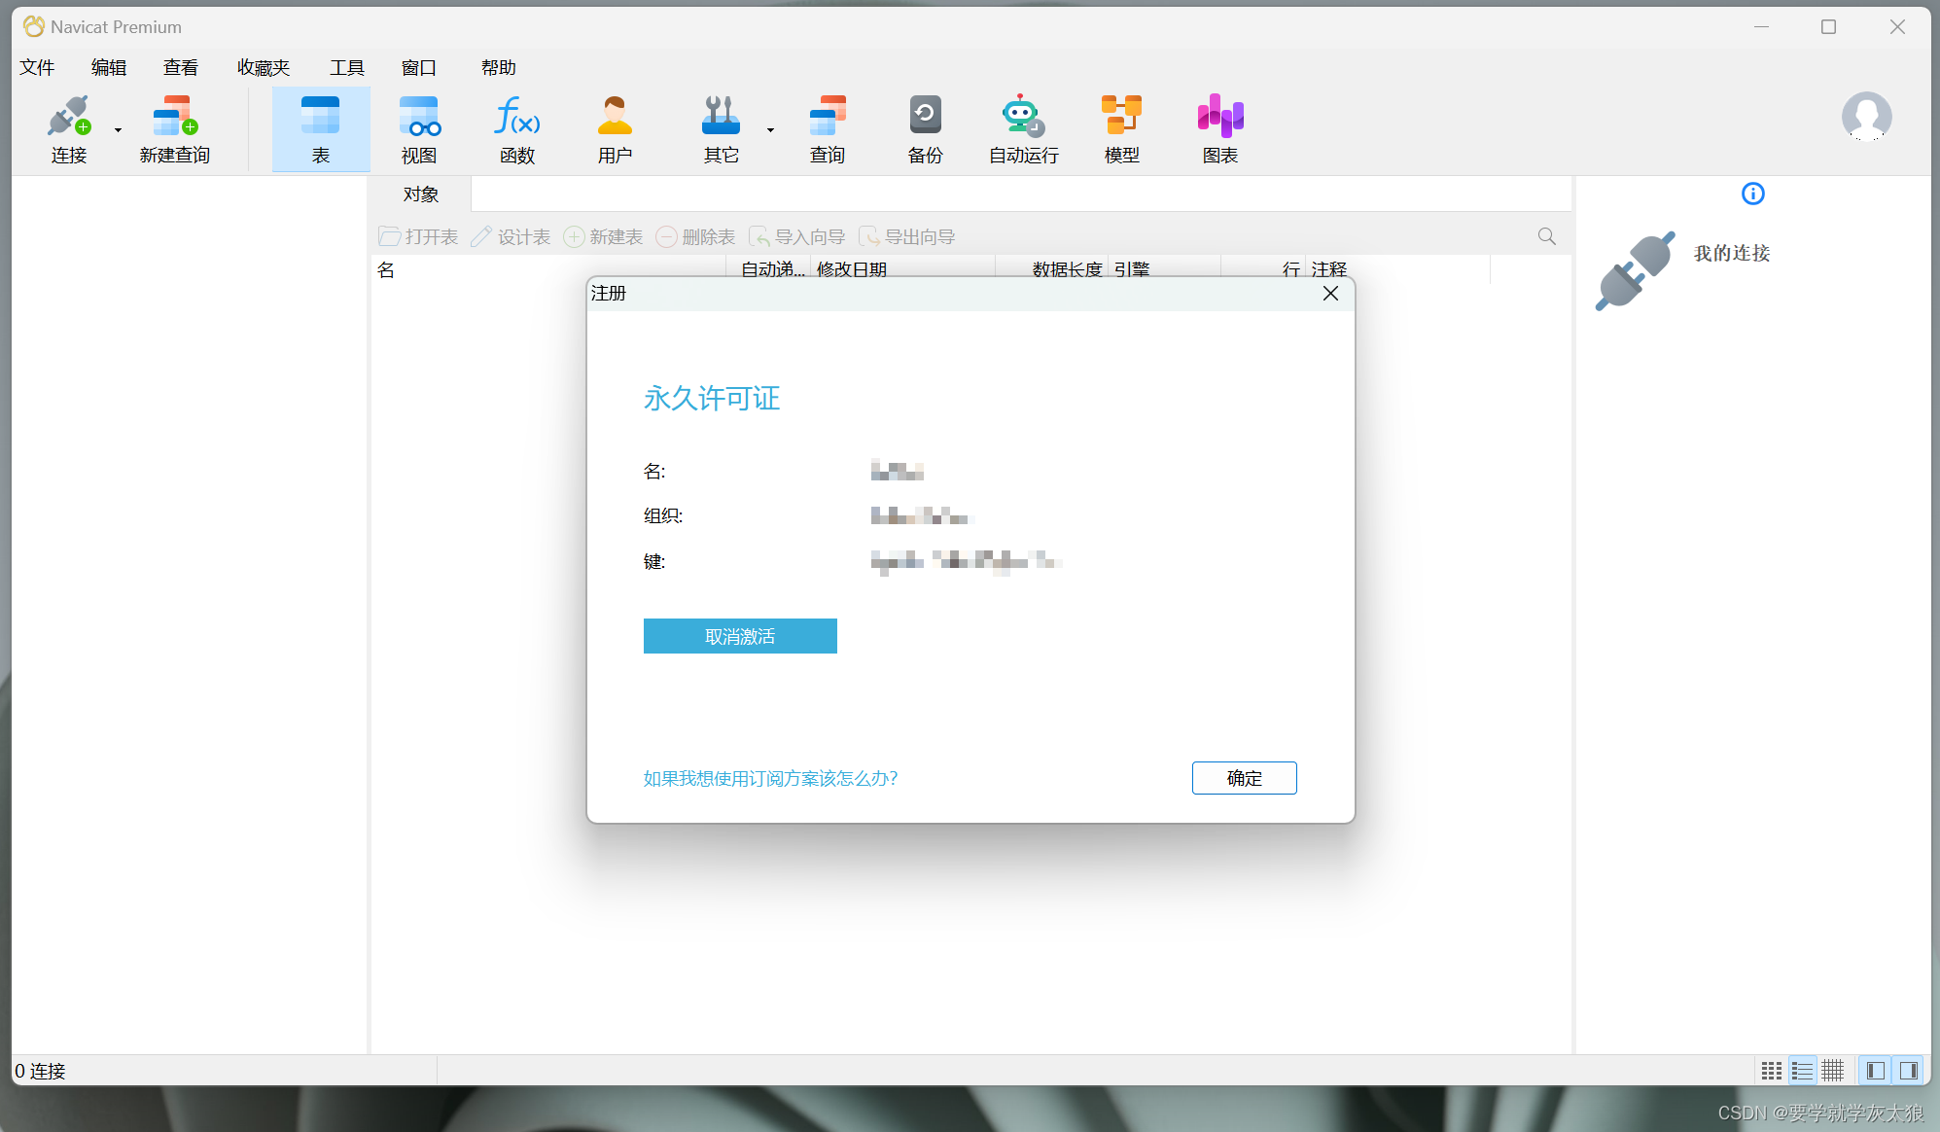Select the 对象 tab

[x=421, y=195]
